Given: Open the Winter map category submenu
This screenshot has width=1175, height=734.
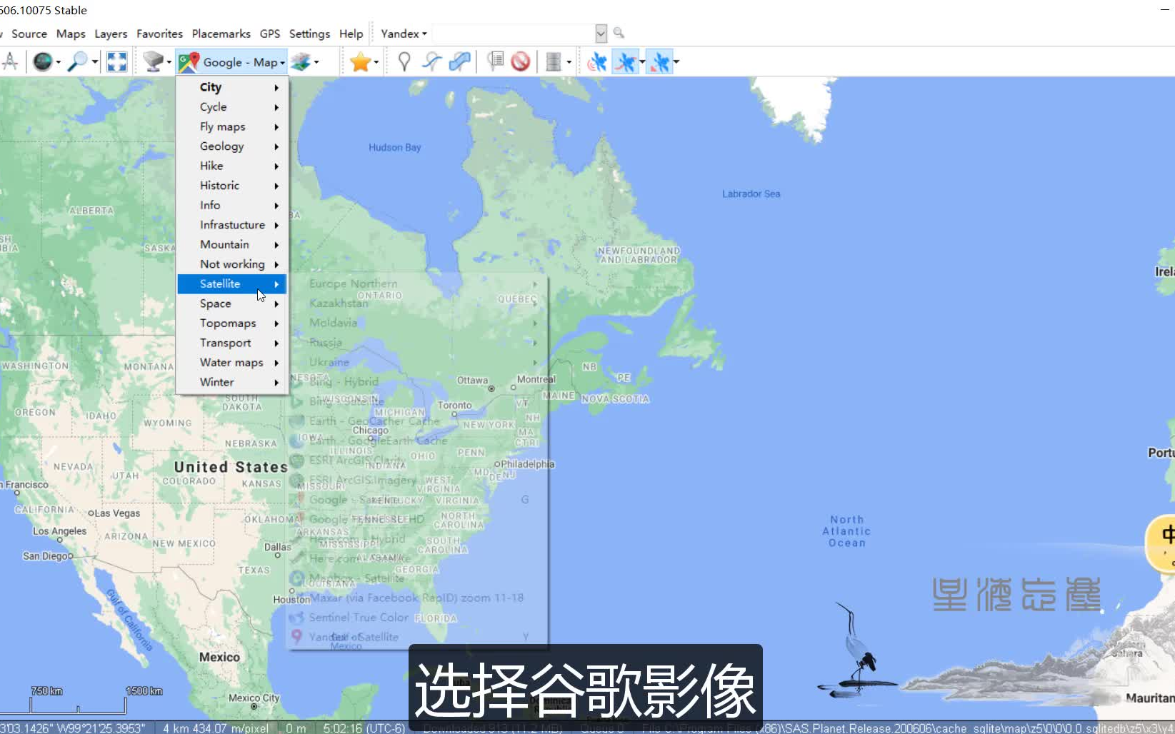Looking at the screenshot, I should pyautogui.click(x=232, y=382).
